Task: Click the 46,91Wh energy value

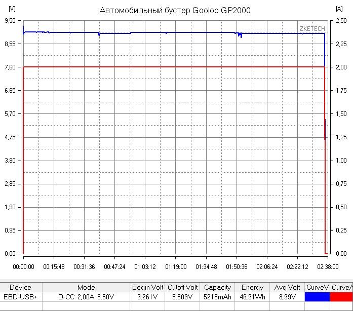Action: [x=252, y=297]
